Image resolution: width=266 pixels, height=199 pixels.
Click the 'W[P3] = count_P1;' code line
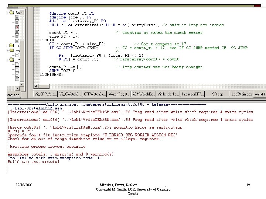point(78,59)
